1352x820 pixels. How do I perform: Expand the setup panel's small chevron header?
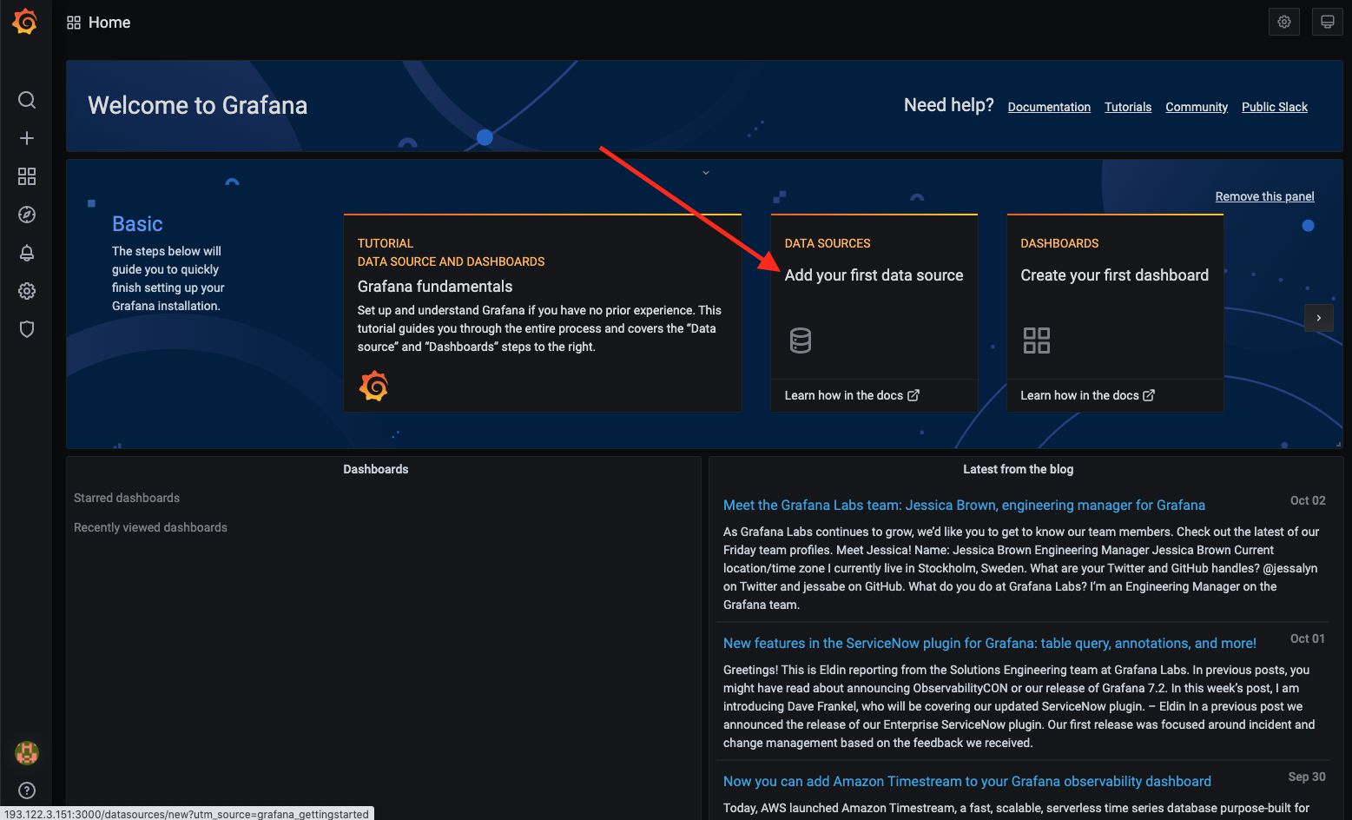coord(706,173)
